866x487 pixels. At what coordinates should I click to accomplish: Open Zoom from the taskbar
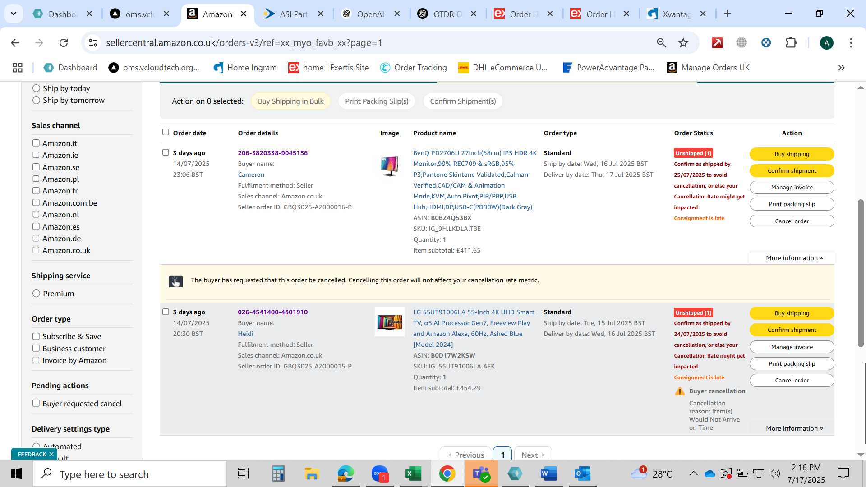(x=380, y=474)
